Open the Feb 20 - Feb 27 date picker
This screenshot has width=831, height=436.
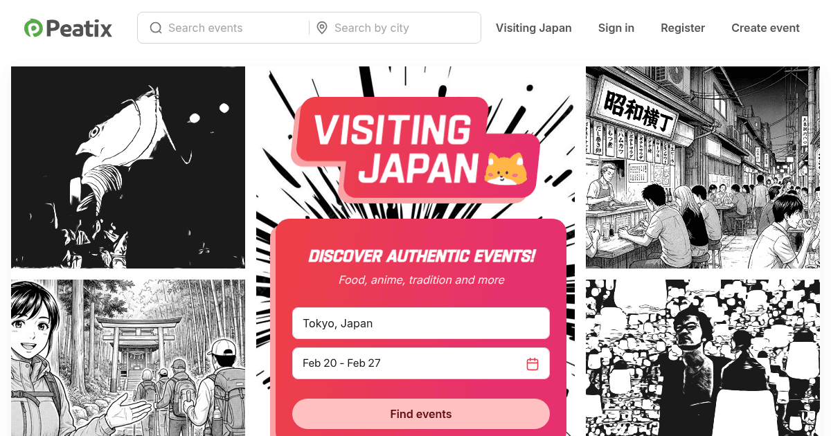(421, 363)
